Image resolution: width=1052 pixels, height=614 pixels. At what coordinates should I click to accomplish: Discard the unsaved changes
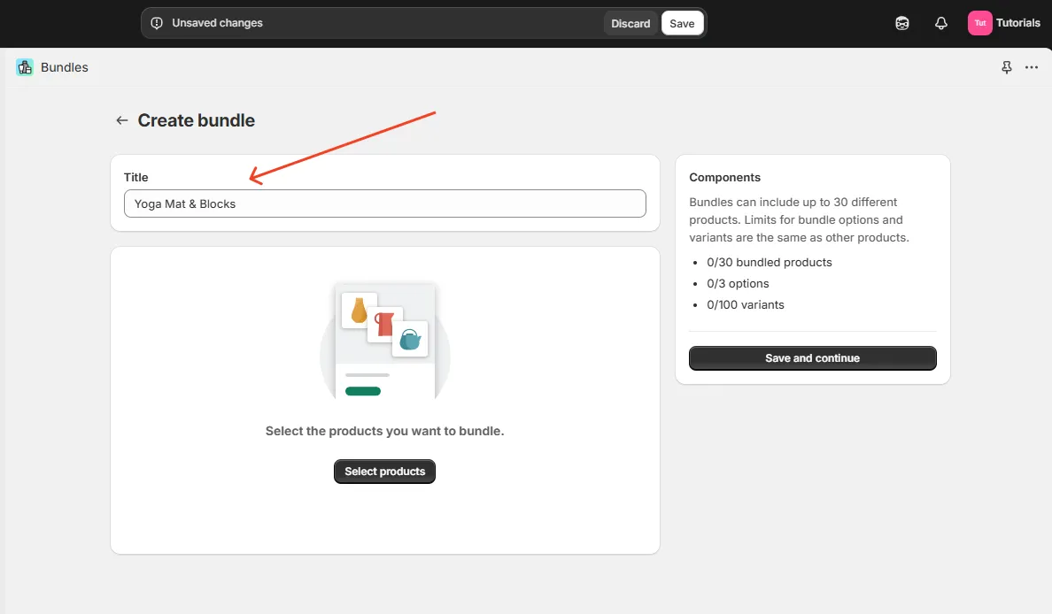coord(630,23)
